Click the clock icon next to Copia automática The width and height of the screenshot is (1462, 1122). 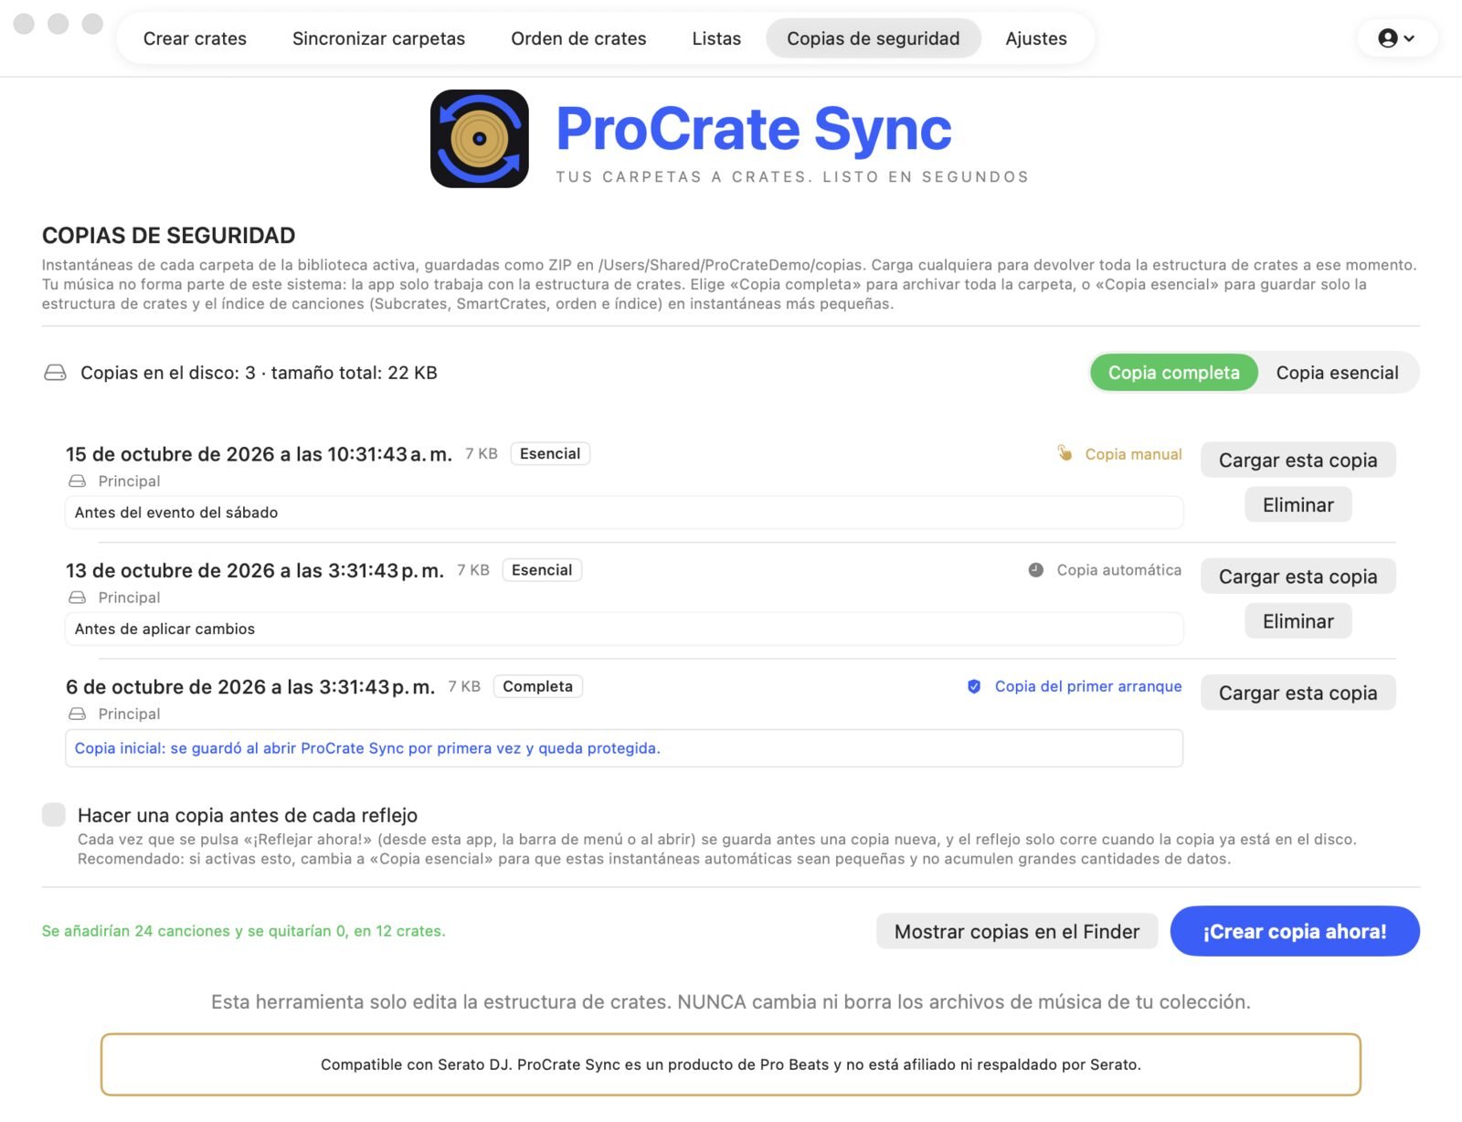1035,570
